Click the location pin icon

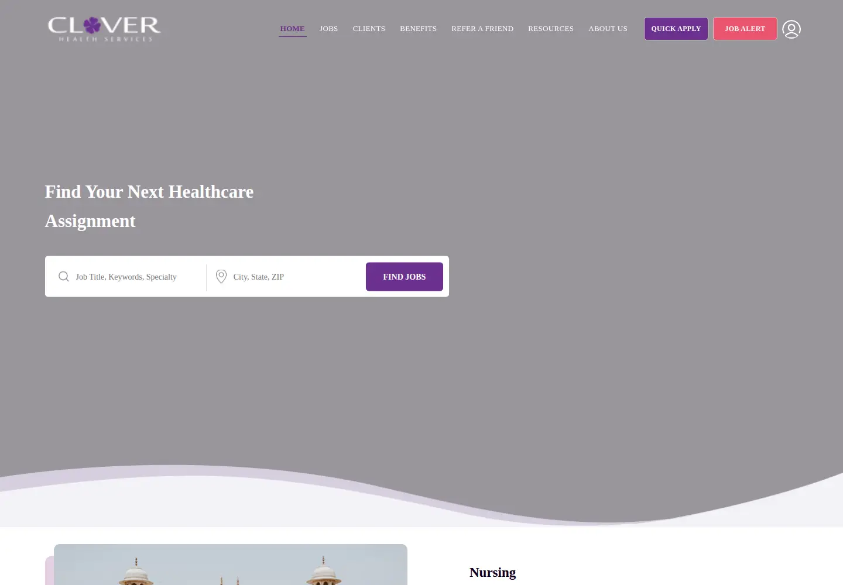pyautogui.click(x=221, y=276)
